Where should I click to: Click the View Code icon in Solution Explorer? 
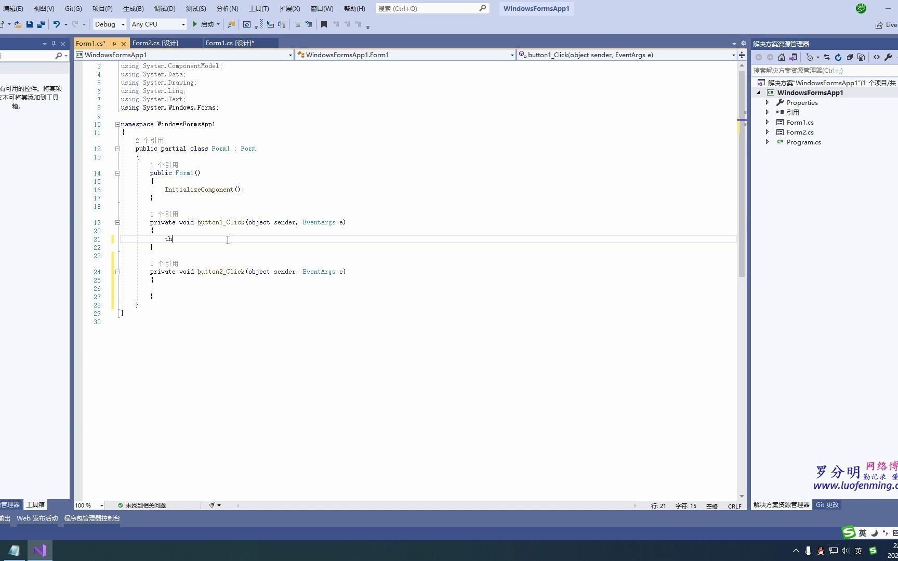coord(877,57)
